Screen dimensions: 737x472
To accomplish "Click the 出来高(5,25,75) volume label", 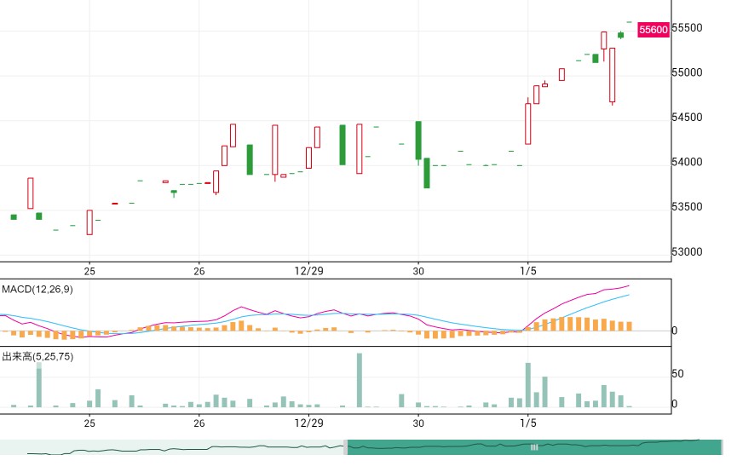I will (x=37, y=356).
